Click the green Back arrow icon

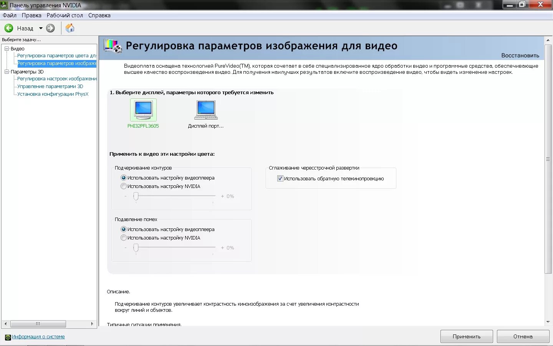point(9,28)
